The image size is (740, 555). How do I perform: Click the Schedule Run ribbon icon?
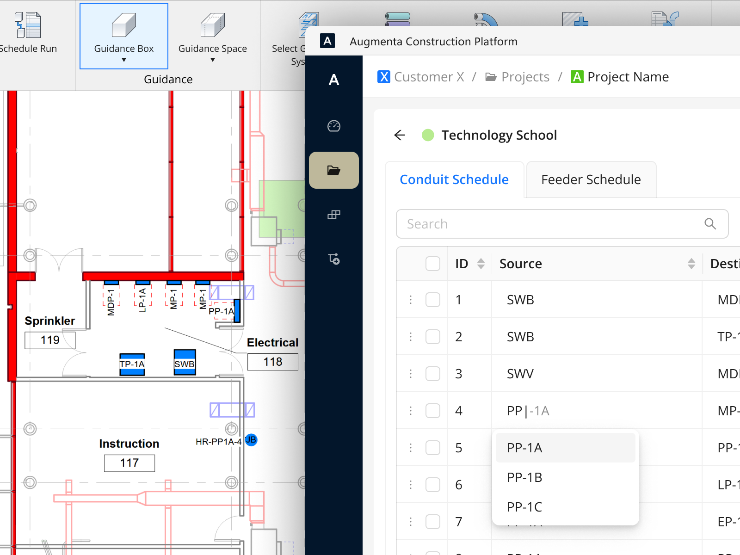pyautogui.click(x=28, y=25)
